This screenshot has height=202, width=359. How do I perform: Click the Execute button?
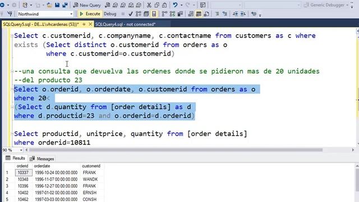pyautogui.click(x=90, y=14)
